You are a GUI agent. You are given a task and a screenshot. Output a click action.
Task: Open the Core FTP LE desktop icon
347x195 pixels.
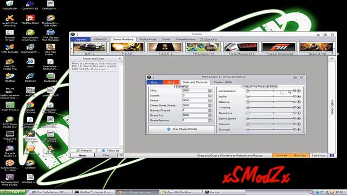[30, 5]
